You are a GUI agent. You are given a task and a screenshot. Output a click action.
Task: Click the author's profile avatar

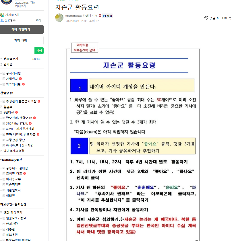[x=59, y=18]
